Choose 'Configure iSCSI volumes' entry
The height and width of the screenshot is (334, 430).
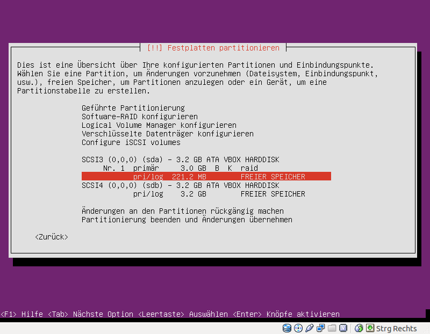click(131, 142)
